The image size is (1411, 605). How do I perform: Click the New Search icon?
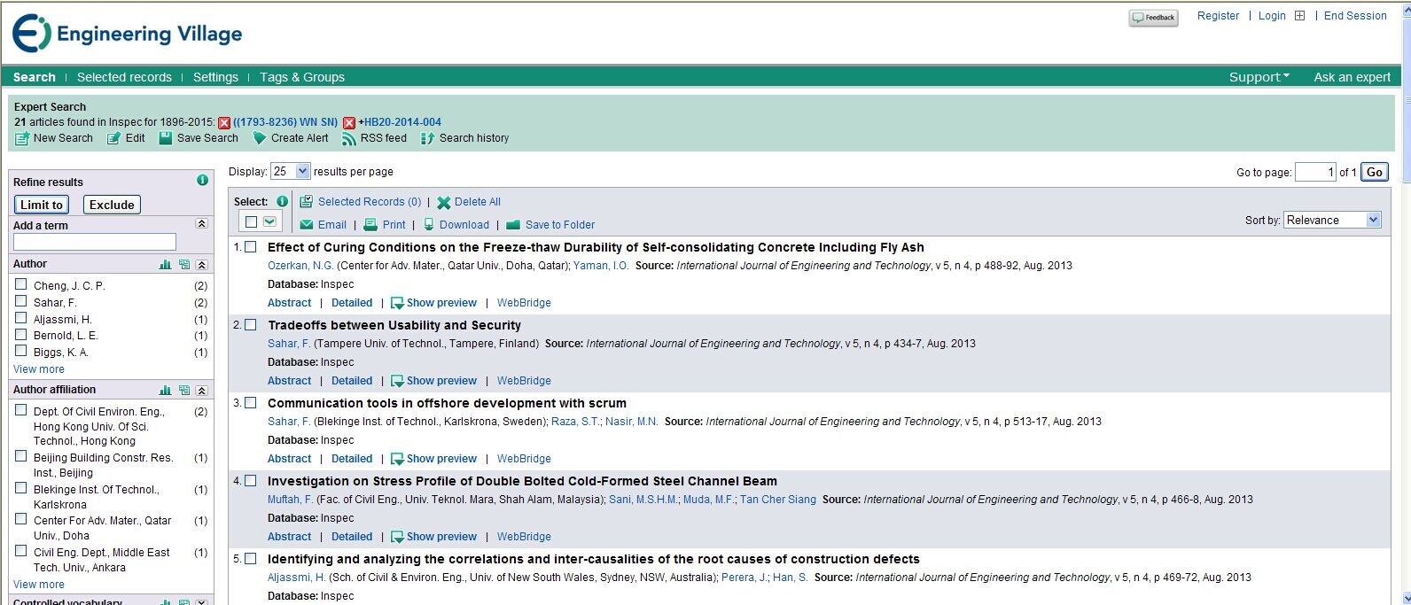click(x=22, y=138)
